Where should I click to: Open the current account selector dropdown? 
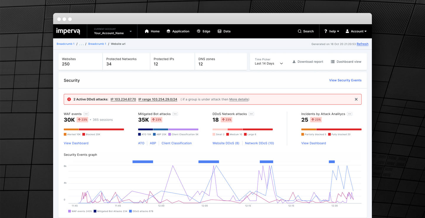click(x=130, y=32)
